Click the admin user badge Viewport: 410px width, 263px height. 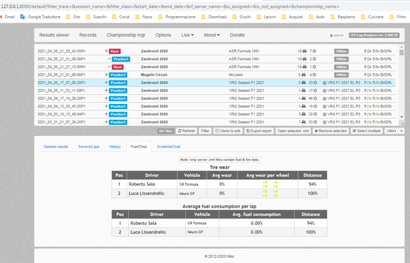[337, 35]
